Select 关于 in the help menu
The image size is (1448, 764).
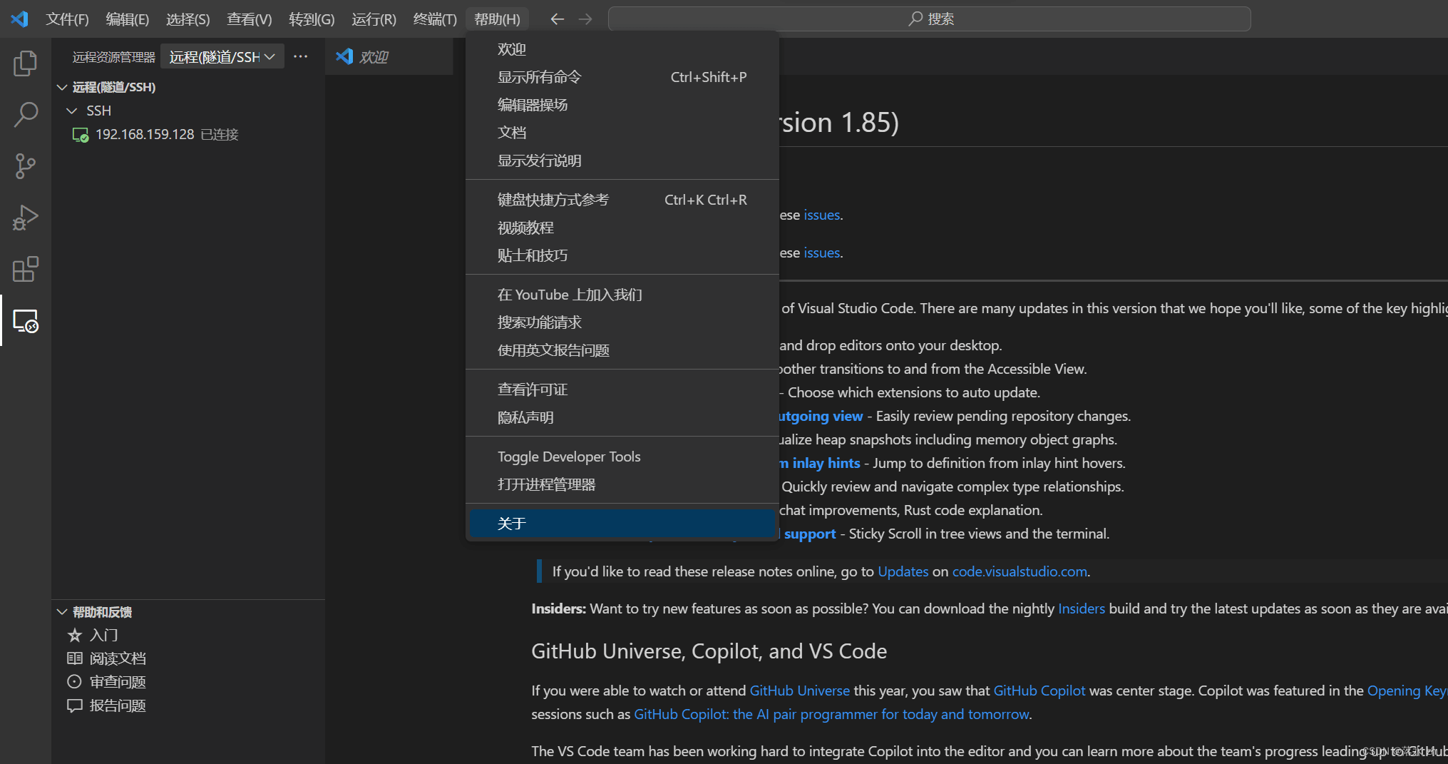[622, 524]
